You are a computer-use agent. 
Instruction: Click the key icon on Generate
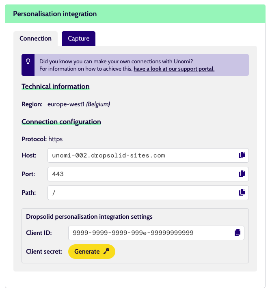point(106,251)
